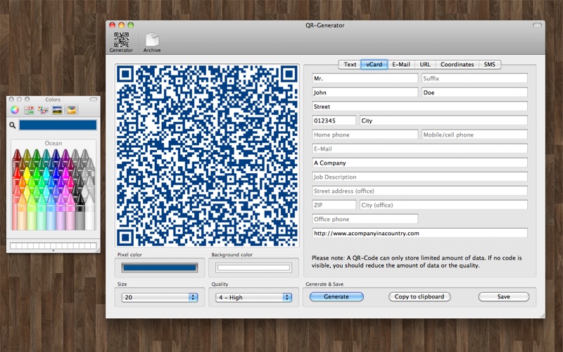Switch to the vCard tab
The height and width of the screenshot is (352, 563).
click(374, 65)
